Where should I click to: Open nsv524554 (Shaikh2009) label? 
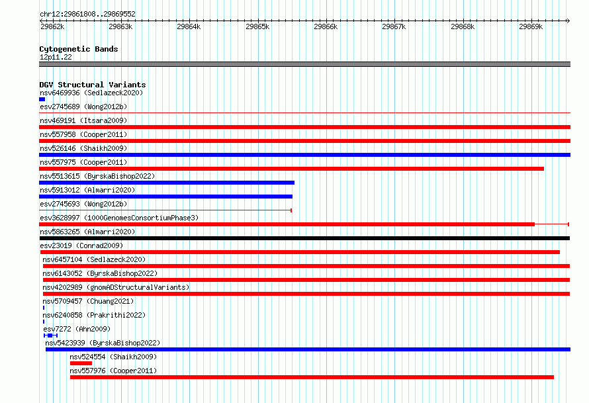click(113, 357)
